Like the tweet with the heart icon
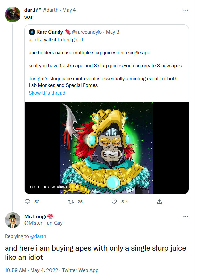 [114, 202]
